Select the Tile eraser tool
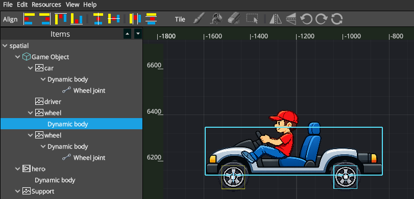The width and height of the screenshot is (414, 199). point(234,19)
